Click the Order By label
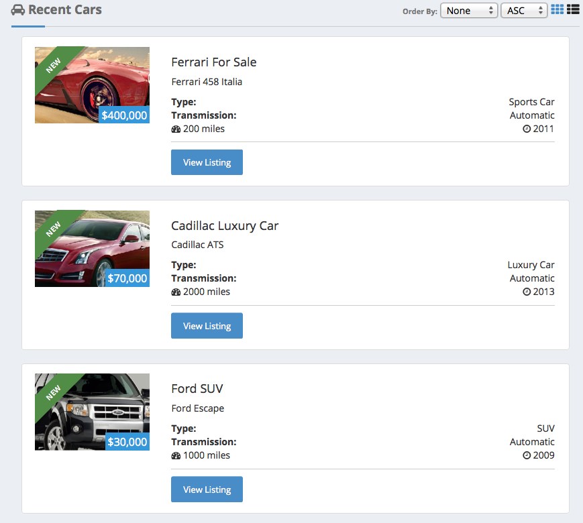The height and width of the screenshot is (523, 583). click(x=420, y=11)
